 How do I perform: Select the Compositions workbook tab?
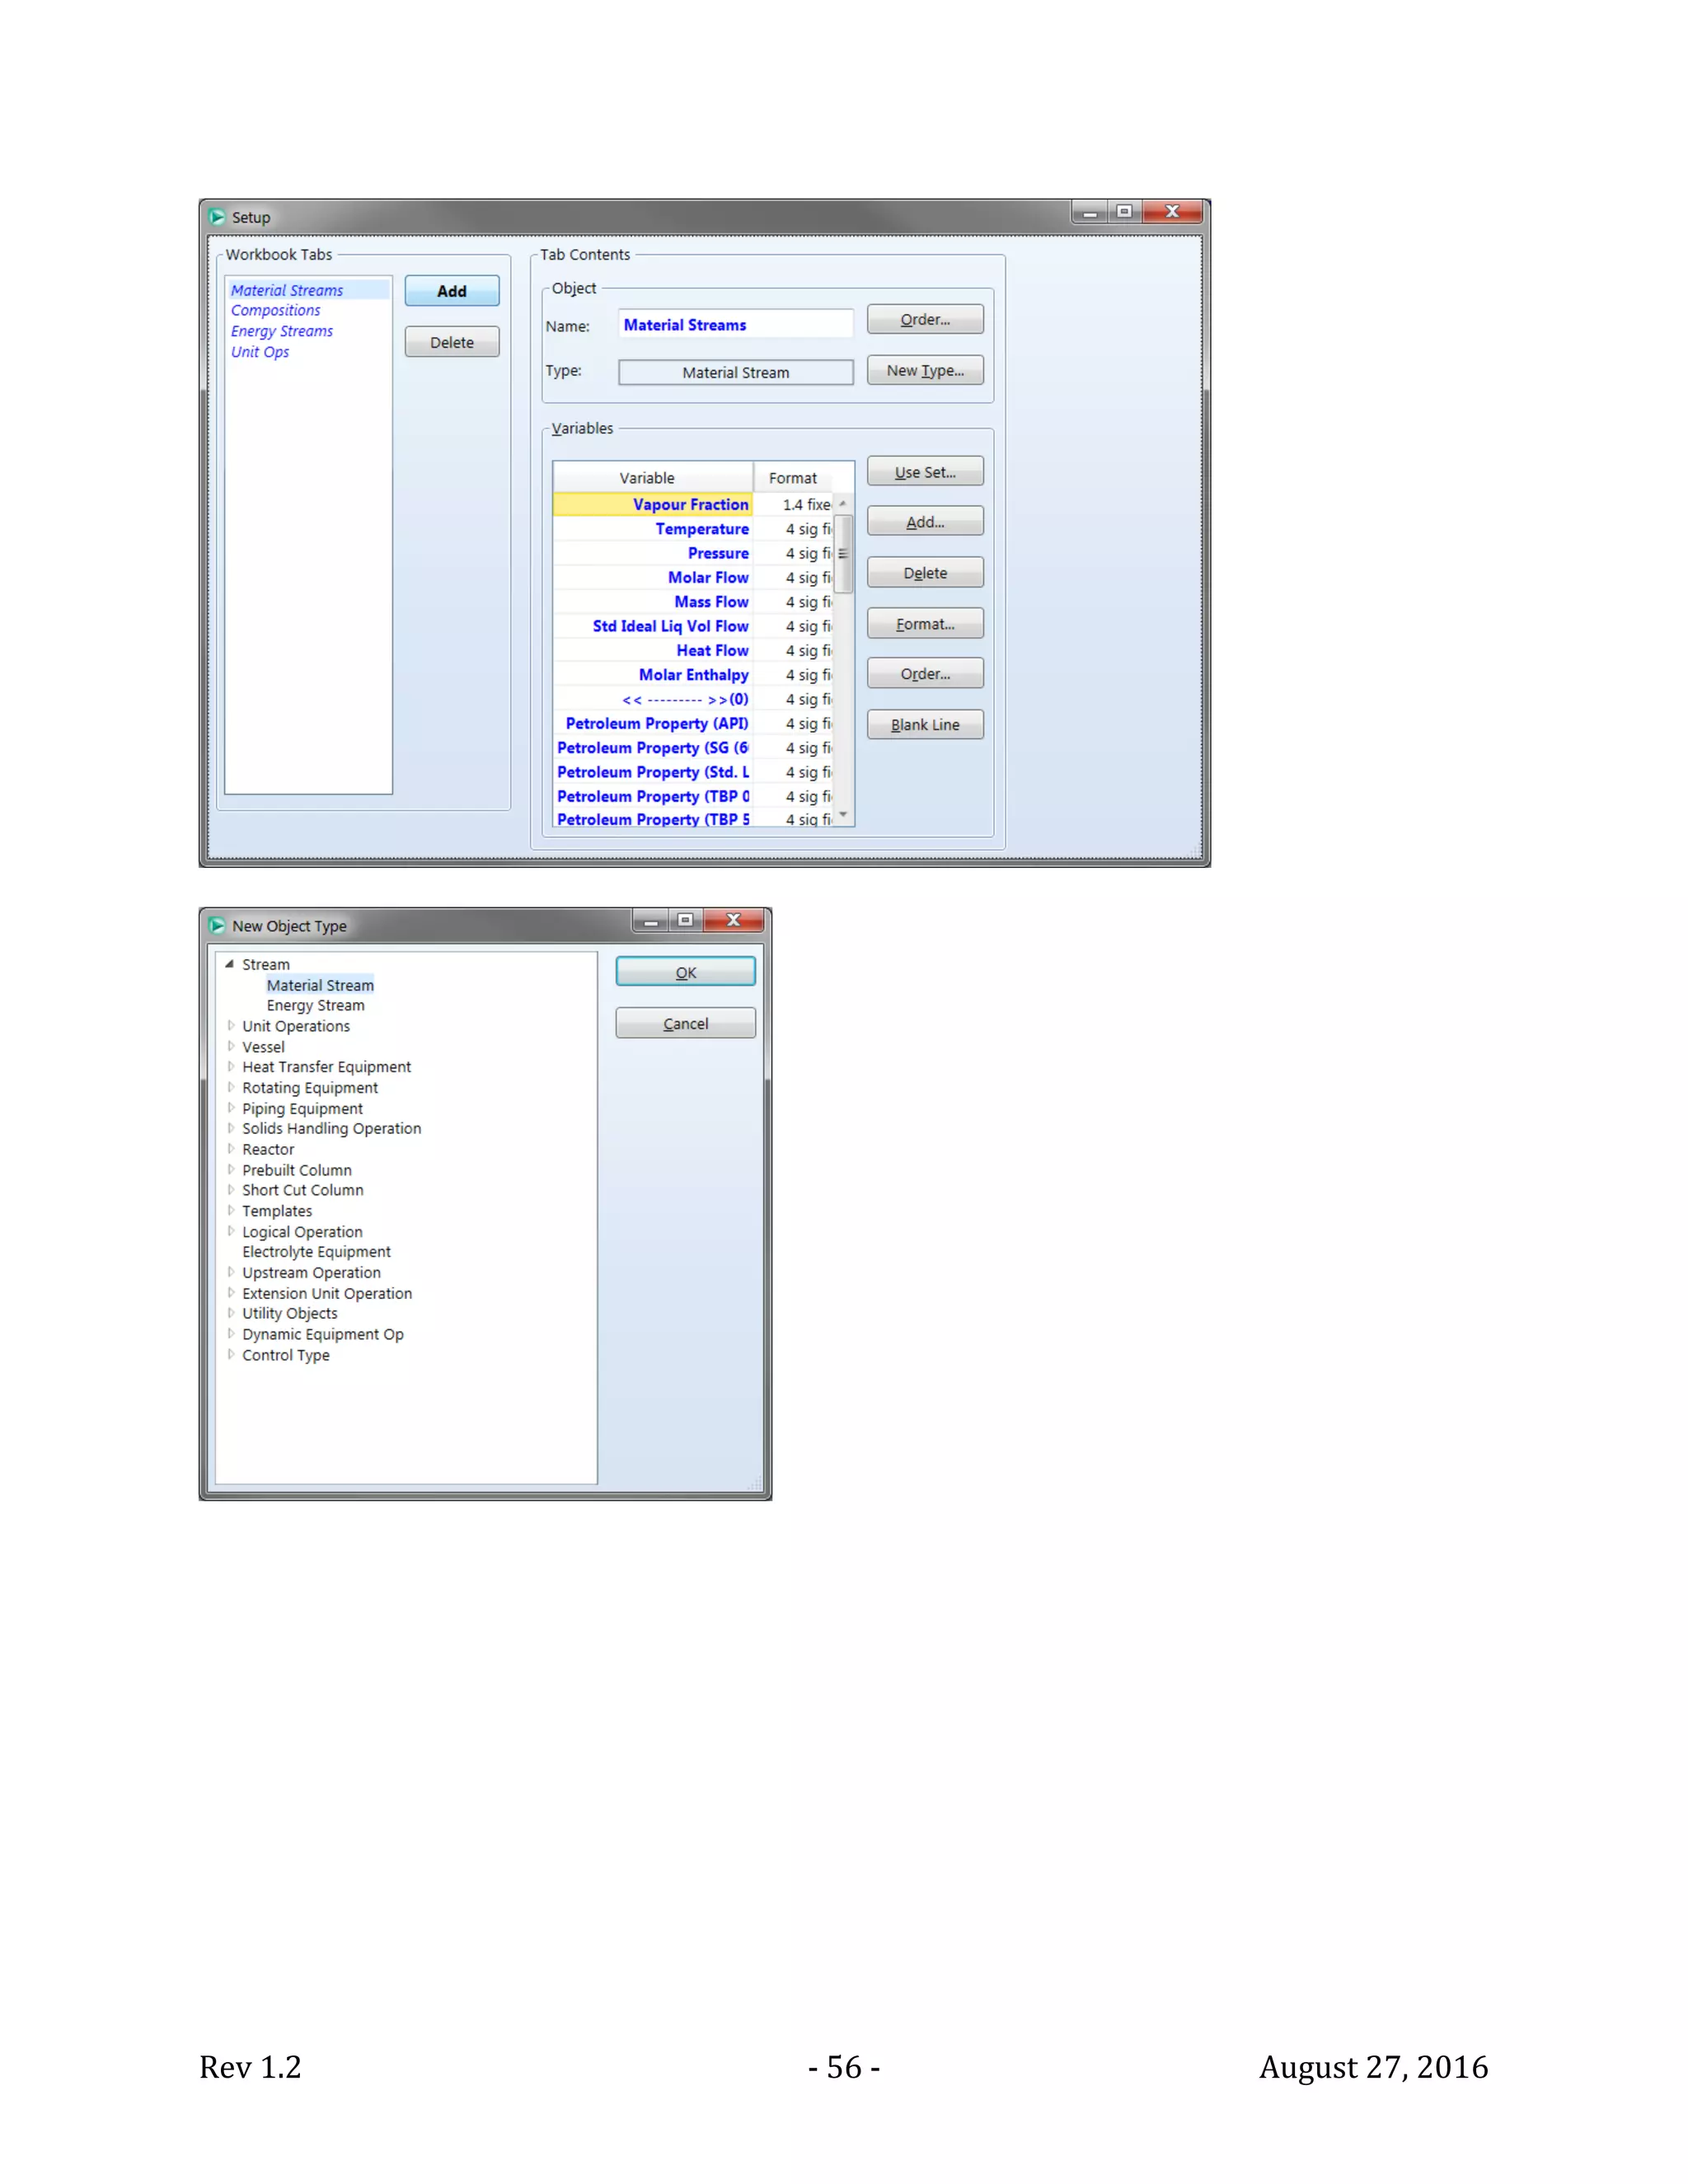[275, 311]
